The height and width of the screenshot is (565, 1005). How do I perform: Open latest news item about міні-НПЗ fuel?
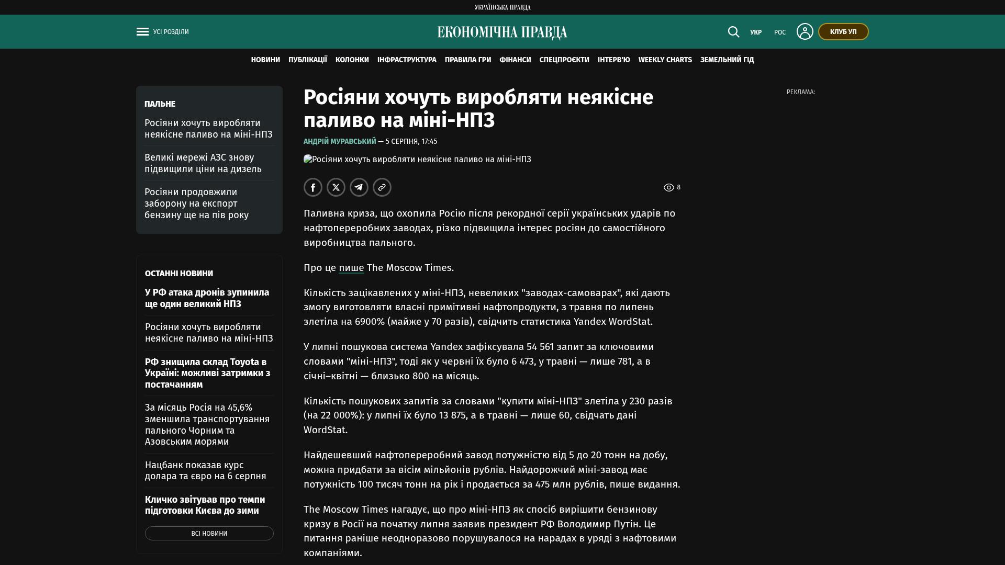[209, 333]
